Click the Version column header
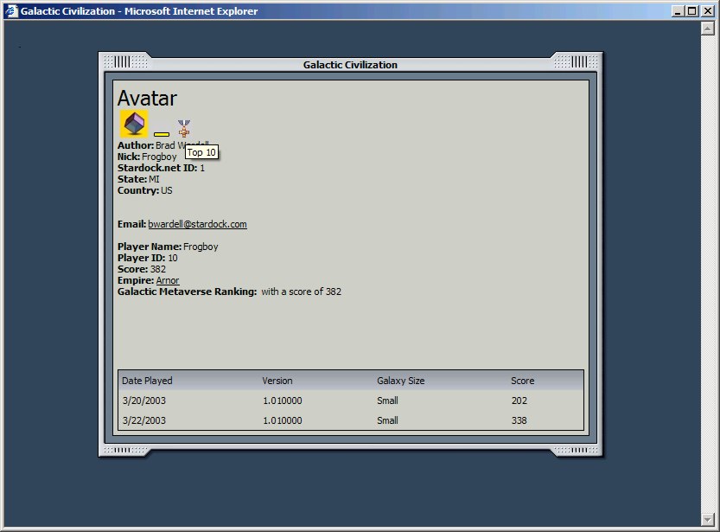The height and width of the screenshot is (532, 720). point(277,381)
